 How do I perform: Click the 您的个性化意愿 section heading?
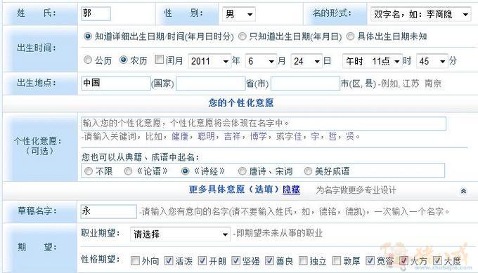tap(241, 103)
